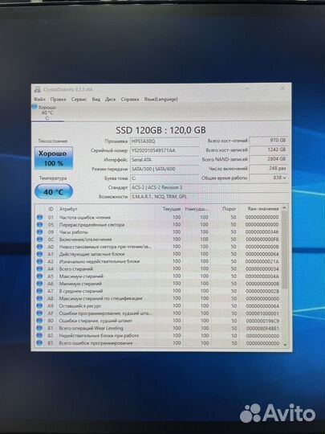Screen dimensions: 325x434
Task: Click status icon for В среднем стираний
Action: coord(39,291)
